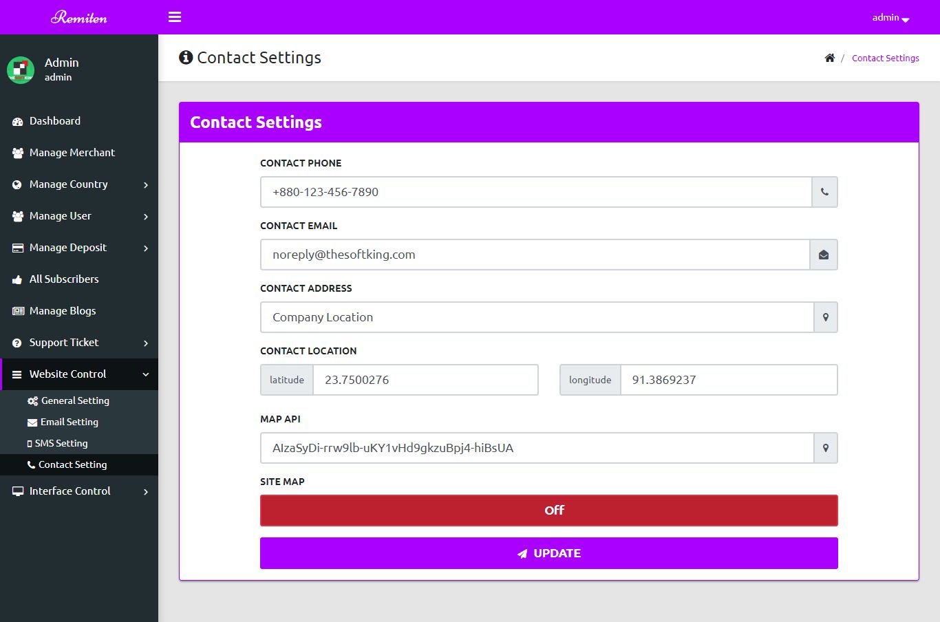
Task: Open Email Setting in sidebar
Action: (x=69, y=422)
